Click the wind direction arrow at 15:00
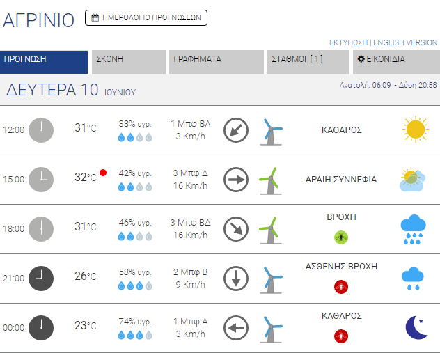Viewport: 440px width, 353px height. (x=236, y=180)
